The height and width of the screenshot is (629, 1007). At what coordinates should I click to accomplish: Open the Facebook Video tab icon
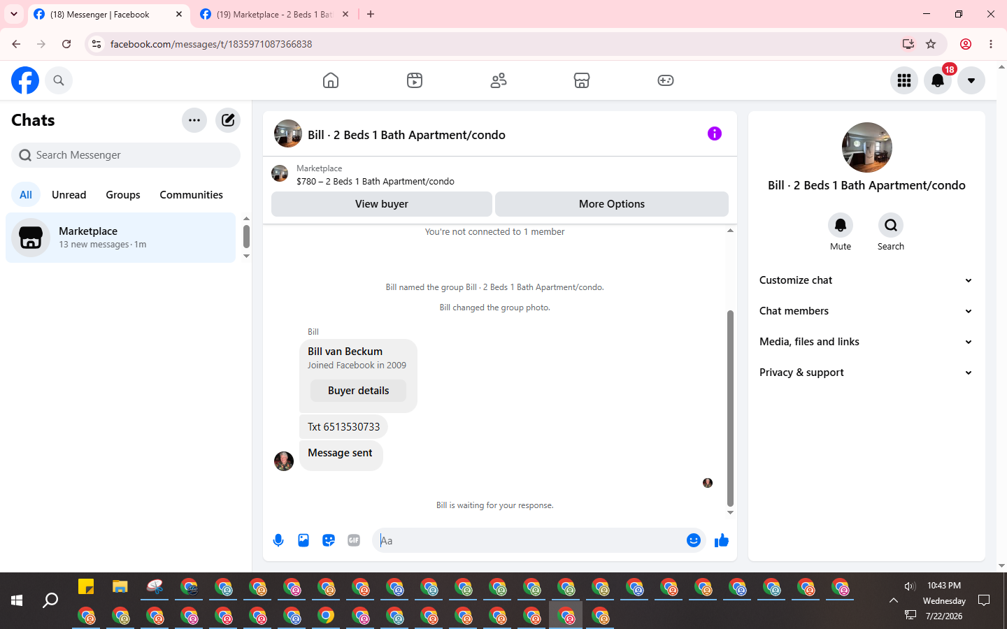tap(415, 80)
